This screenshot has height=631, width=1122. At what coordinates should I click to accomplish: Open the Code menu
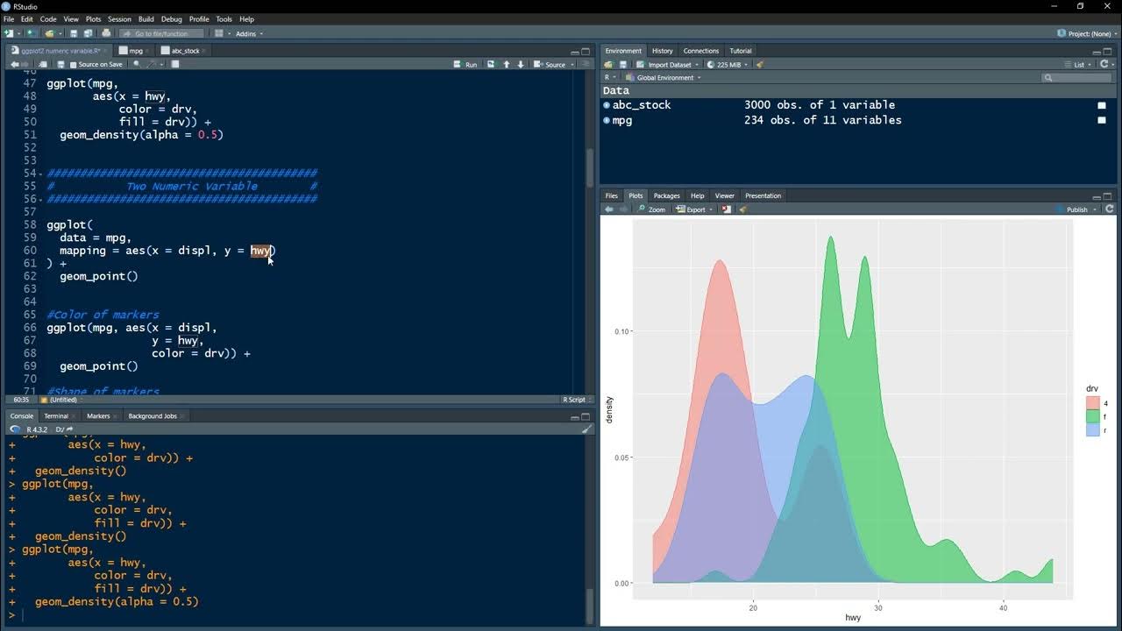click(48, 18)
